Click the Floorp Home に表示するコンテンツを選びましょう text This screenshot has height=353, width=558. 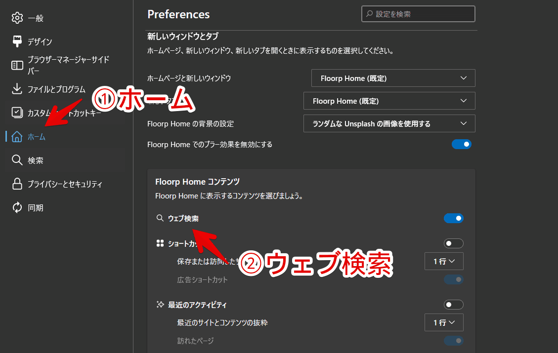(229, 196)
